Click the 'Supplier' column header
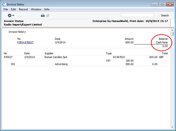 click(49, 53)
